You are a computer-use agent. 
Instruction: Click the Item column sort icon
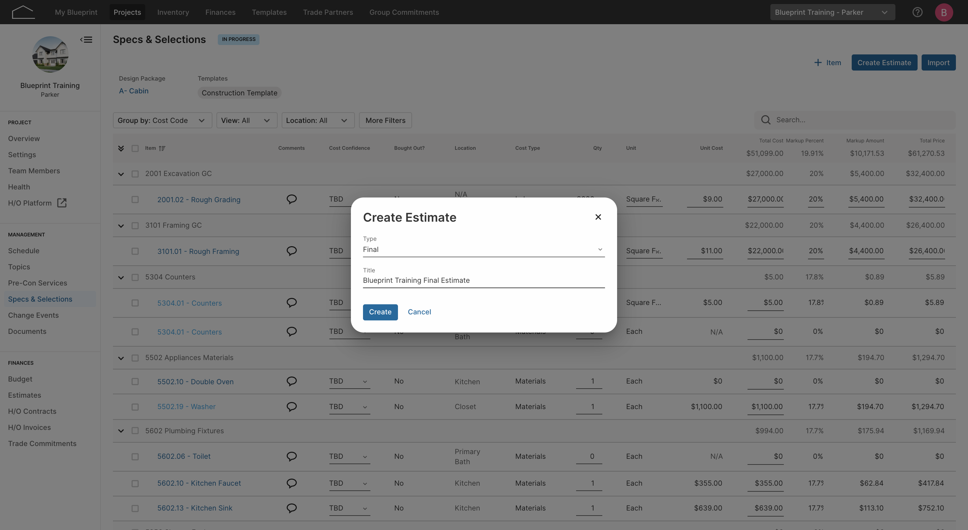point(162,148)
